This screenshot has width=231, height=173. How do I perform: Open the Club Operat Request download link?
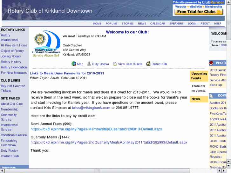218,154
